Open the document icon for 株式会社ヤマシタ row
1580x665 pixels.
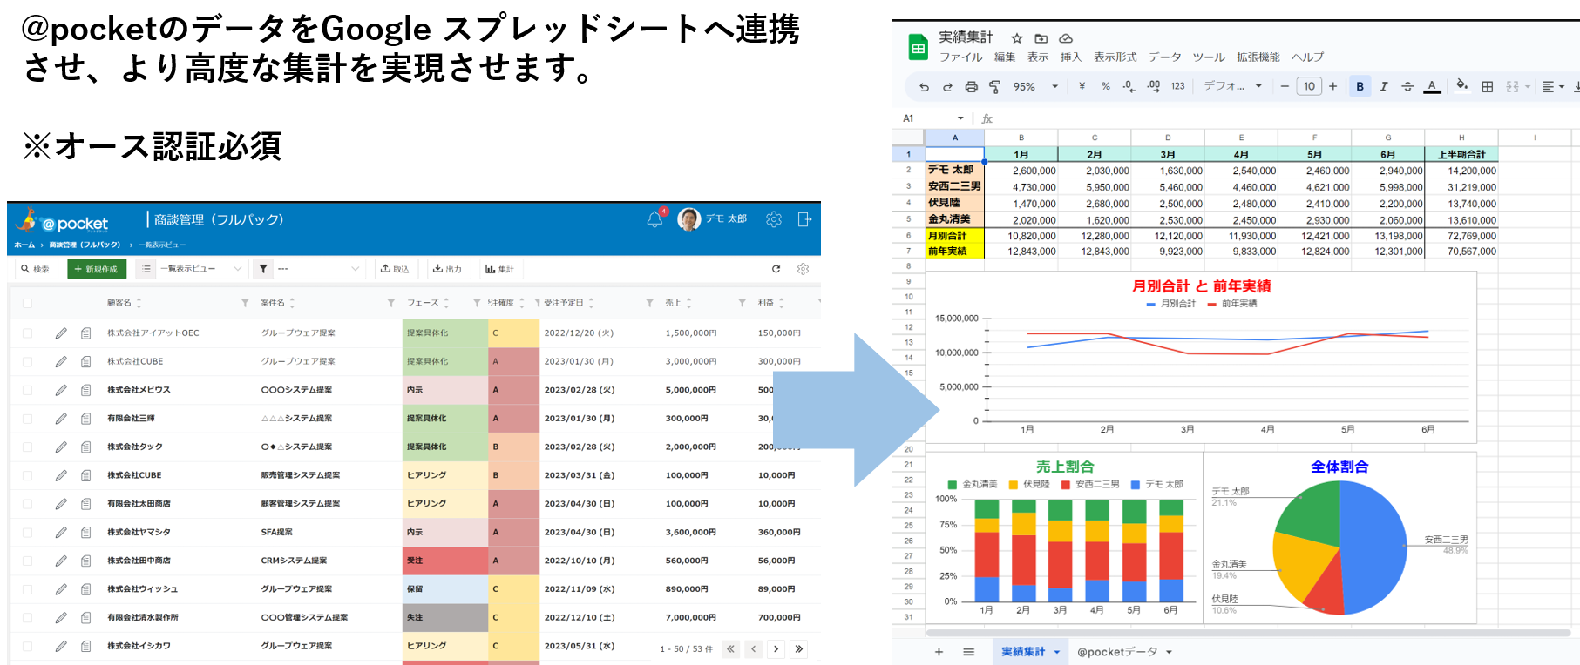point(85,532)
